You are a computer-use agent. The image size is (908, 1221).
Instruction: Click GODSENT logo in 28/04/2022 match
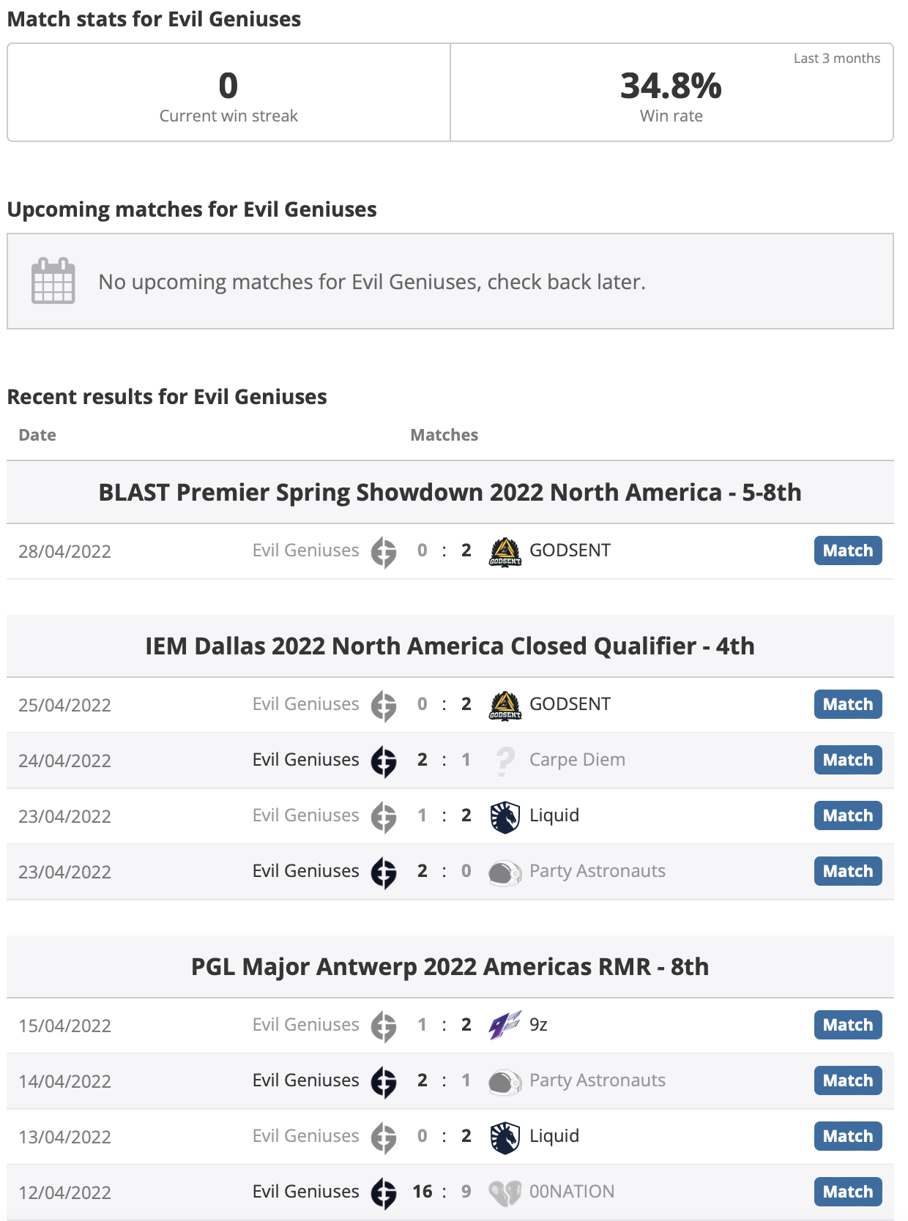(505, 551)
